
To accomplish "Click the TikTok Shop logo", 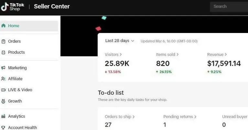I will point(13,7).
